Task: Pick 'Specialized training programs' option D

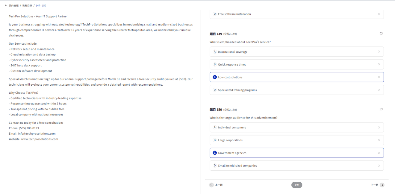Action: [x=297, y=90]
